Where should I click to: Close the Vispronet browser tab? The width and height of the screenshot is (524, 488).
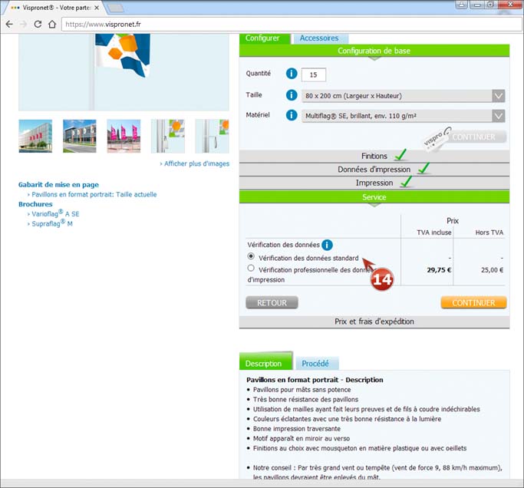point(97,8)
